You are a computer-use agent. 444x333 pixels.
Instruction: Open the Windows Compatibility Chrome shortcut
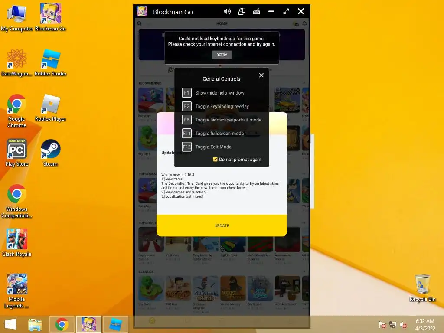(x=17, y=201)
